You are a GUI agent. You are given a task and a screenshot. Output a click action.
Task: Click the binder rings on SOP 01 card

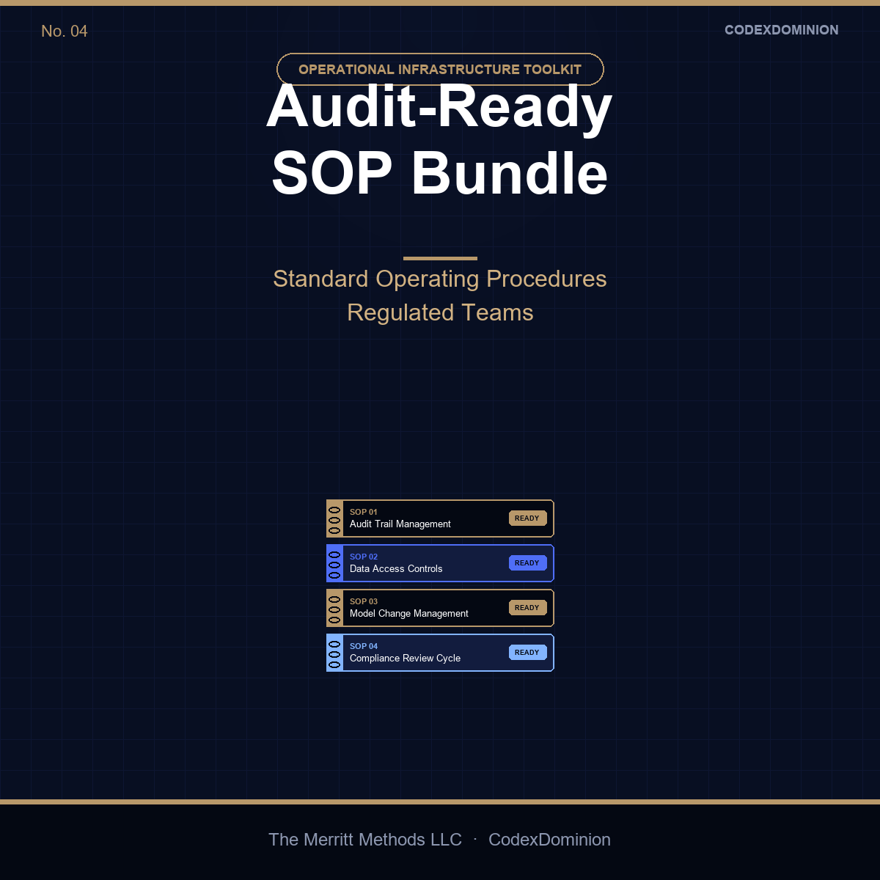334,519
